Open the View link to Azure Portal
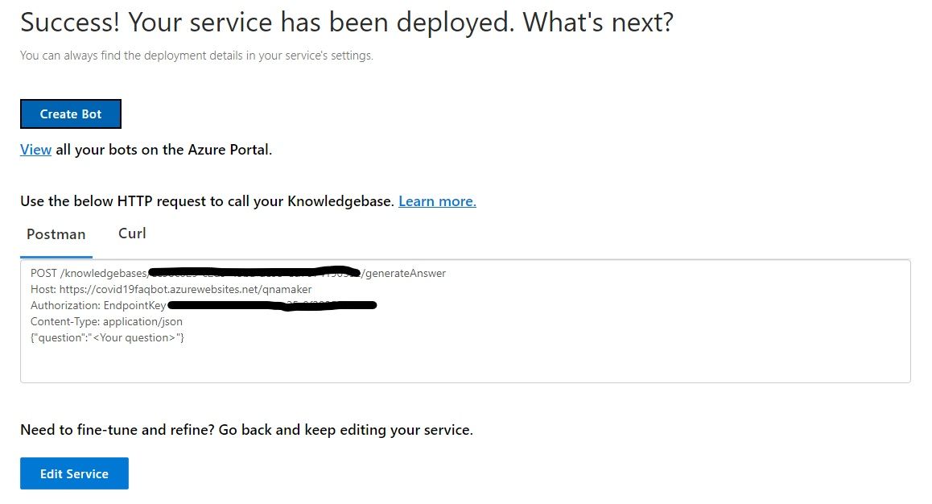Viewport: 932px width, 504px height. point(35,150)
